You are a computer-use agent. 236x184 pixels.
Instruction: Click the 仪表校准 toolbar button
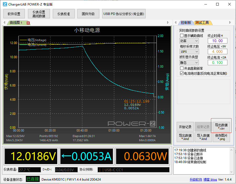pos(64,13)
